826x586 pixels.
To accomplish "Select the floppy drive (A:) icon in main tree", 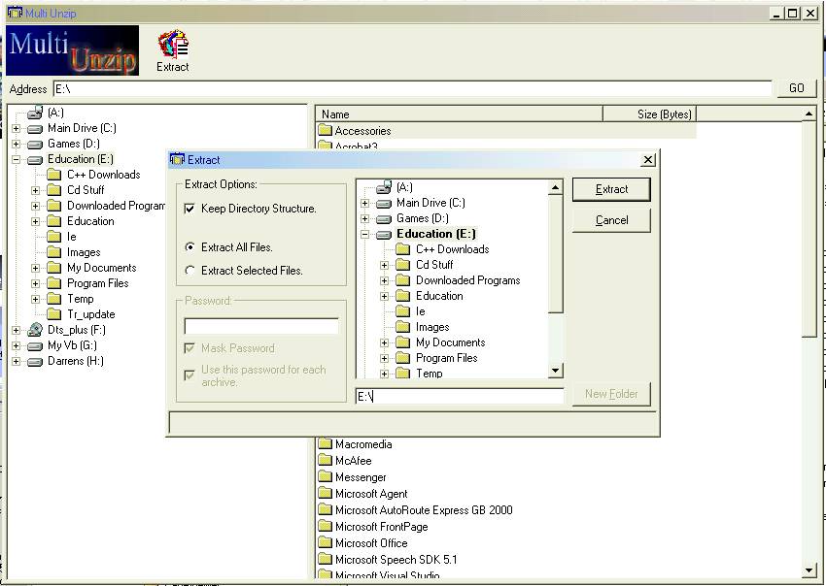I will click(35, 113).
